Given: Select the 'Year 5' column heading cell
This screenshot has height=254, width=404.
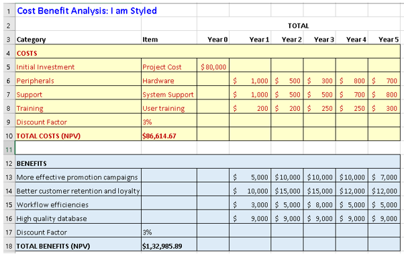Looking at the screenshot, I should click(384, 40).
